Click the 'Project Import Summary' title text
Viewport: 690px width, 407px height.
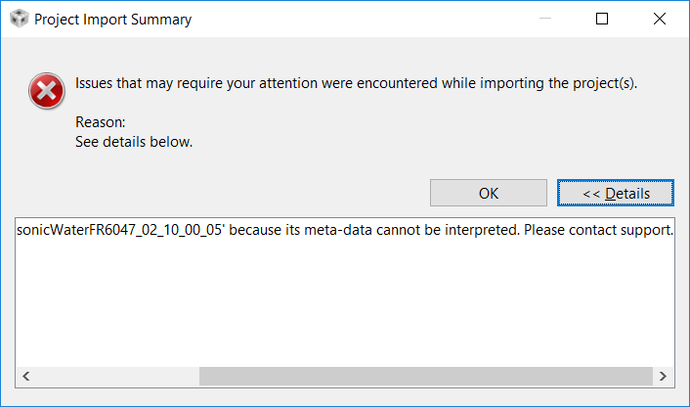[x=112, y=20]
